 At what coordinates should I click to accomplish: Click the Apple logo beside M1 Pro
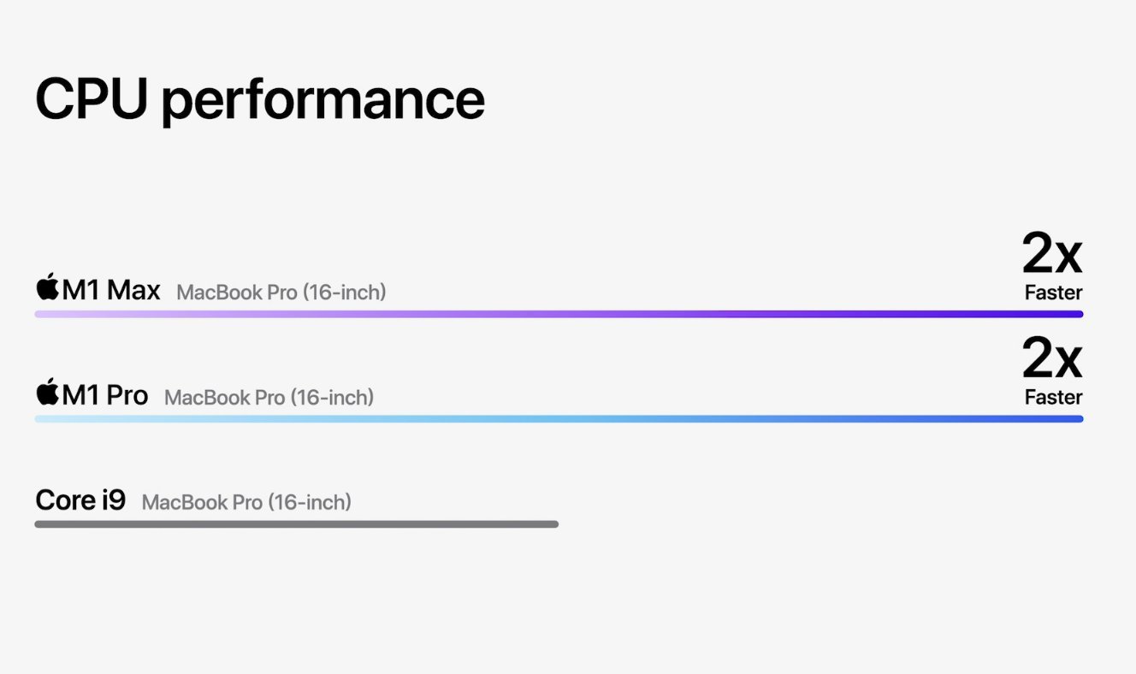click(x=47, y=393)
